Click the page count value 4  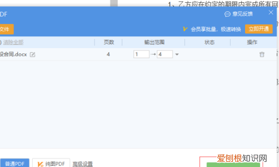click(108, 54)
